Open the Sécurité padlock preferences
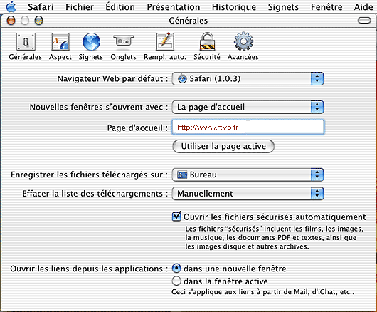 pos(207,46)
